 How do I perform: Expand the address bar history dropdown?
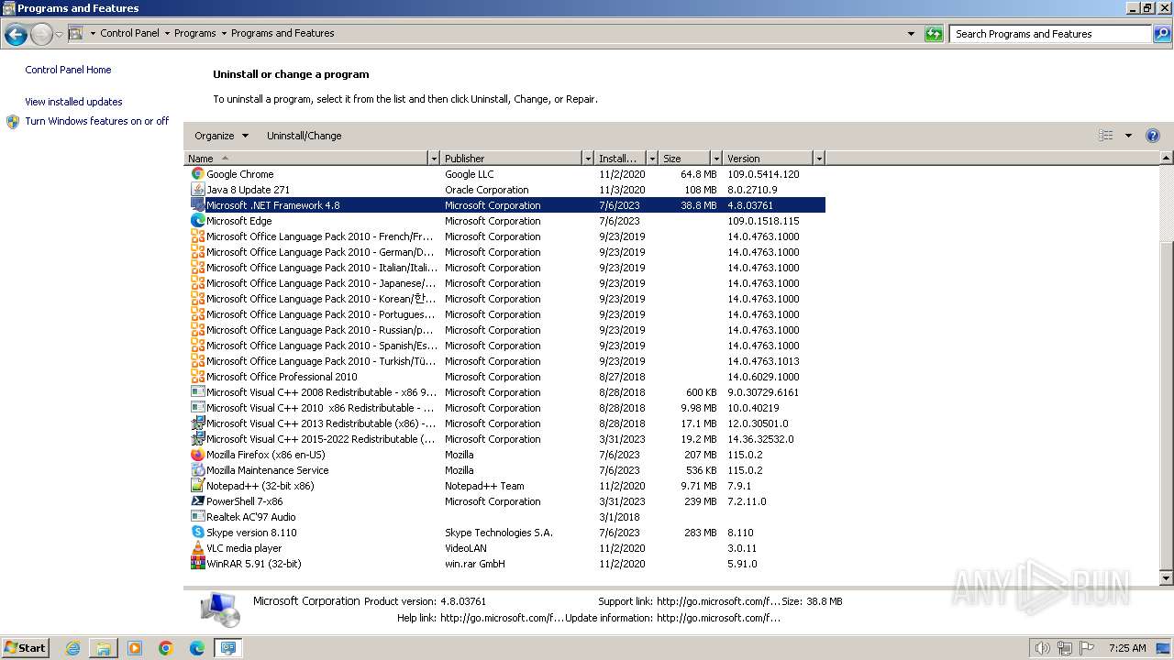[x=911, y=34]
